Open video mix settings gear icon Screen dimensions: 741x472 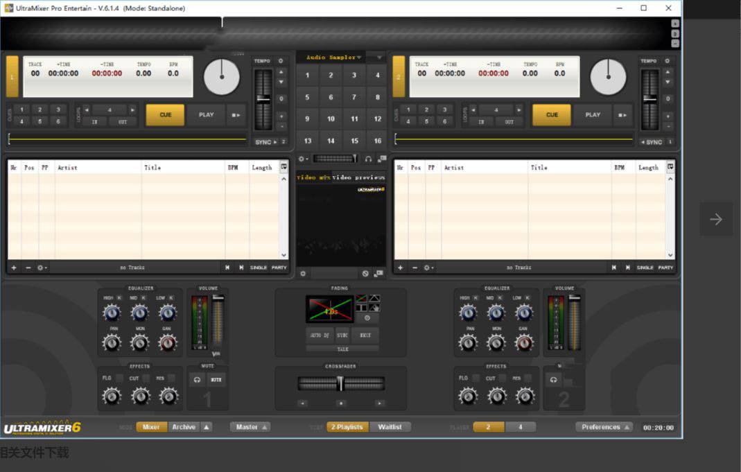coord(303,274)
